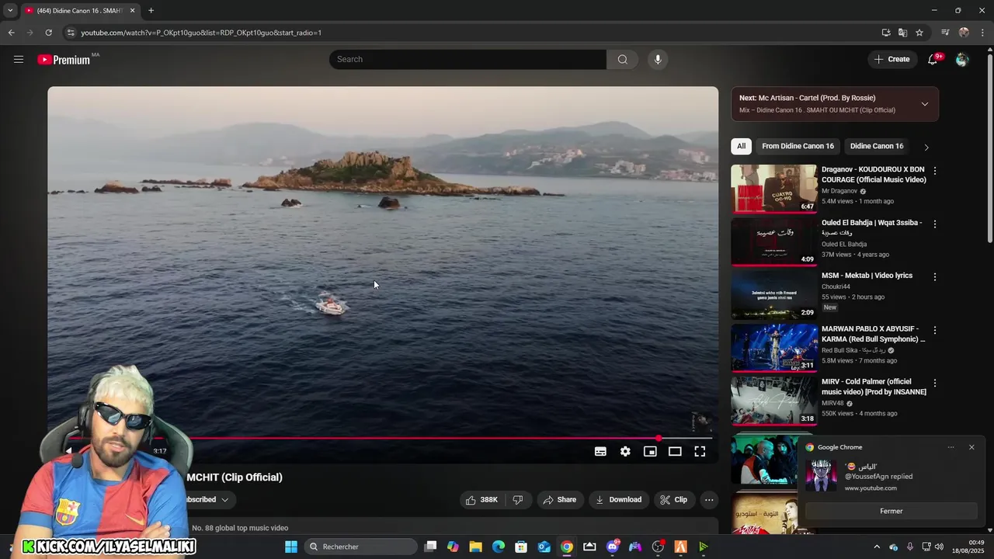Open the YouTube account avatar menu
This screenshot has width=994, height=559.
tap(962, 59)
